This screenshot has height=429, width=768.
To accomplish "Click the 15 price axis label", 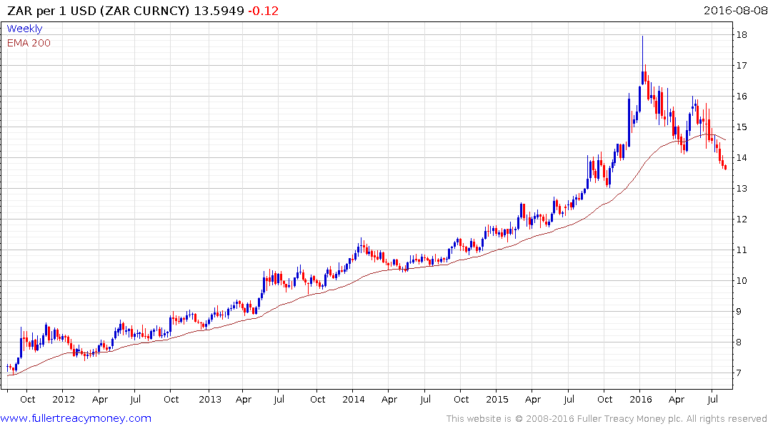I will (741, 127).
